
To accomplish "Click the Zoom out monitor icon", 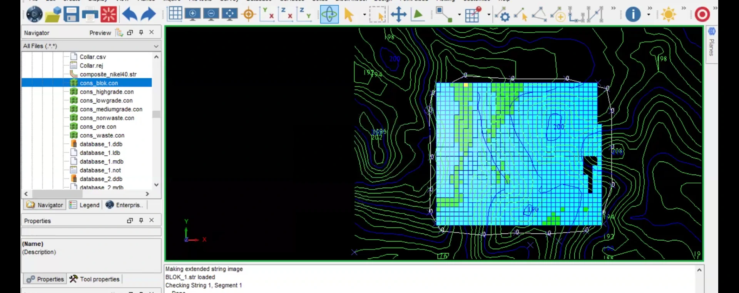I will (211, 15).
